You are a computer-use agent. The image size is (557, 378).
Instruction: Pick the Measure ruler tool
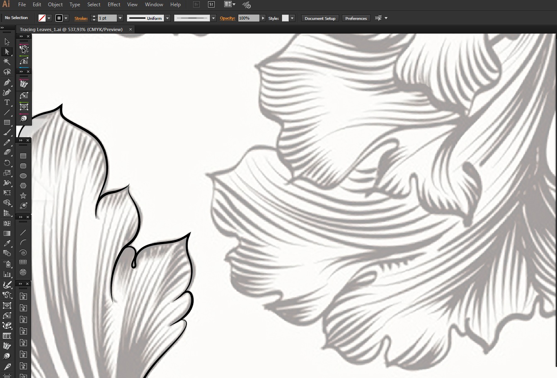pyautogui.click(x=7, y=336)
